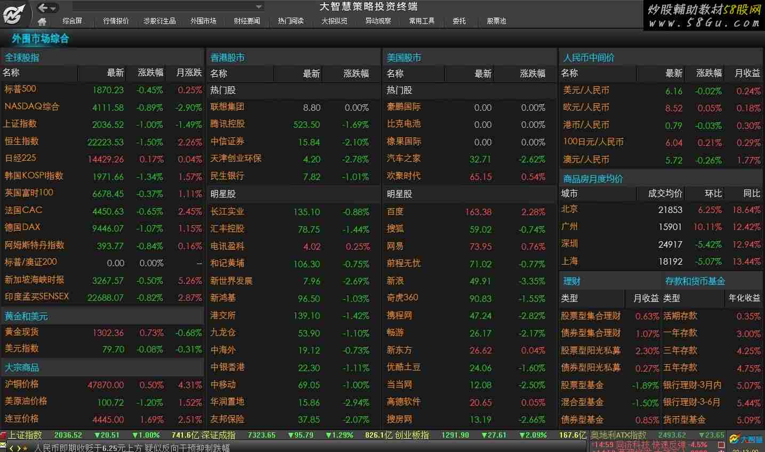Open the 沪股衍生品 menu
The image size is (765, 452).
click(x=159, y=21)
